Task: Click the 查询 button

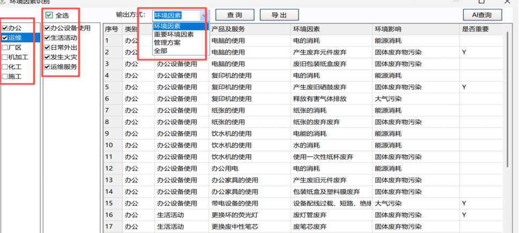Action: [x=235, y=15]
